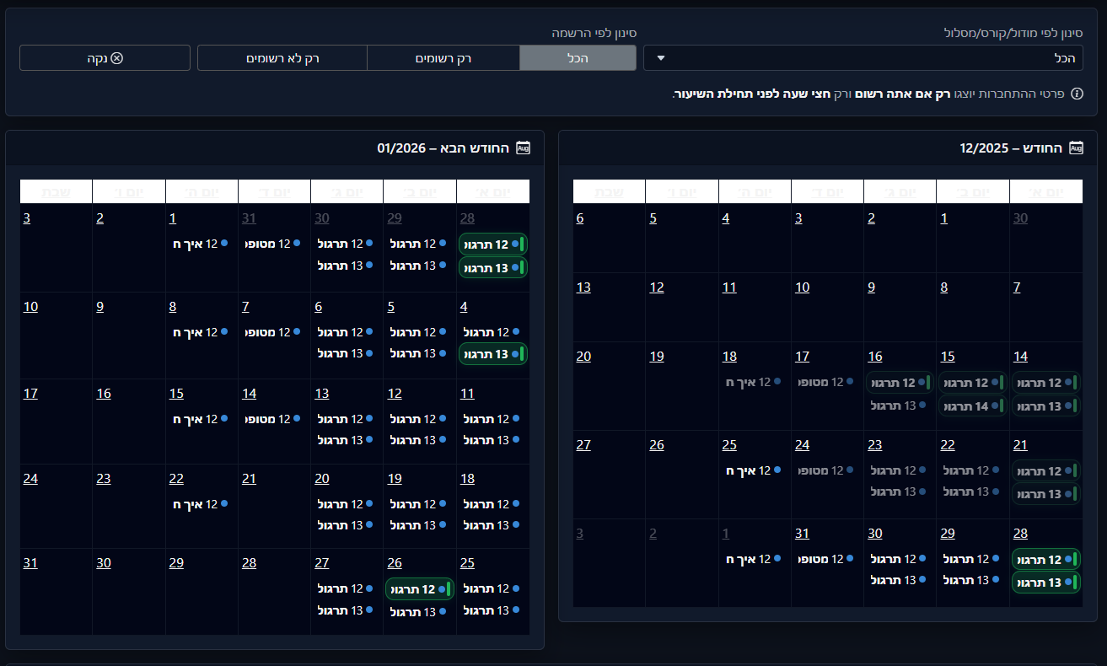Open '13 תרגול' event on January 18
The image size is (1107, 666).
(x=492, y=525)
